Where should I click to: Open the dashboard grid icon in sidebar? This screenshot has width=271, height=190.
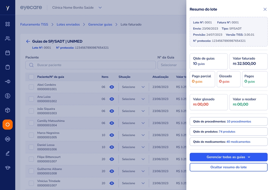8,24
